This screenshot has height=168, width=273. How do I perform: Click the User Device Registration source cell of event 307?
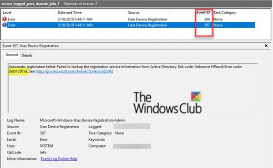(147, 25)
